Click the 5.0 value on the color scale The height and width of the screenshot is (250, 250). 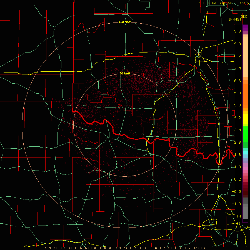[x=237, y=105]
